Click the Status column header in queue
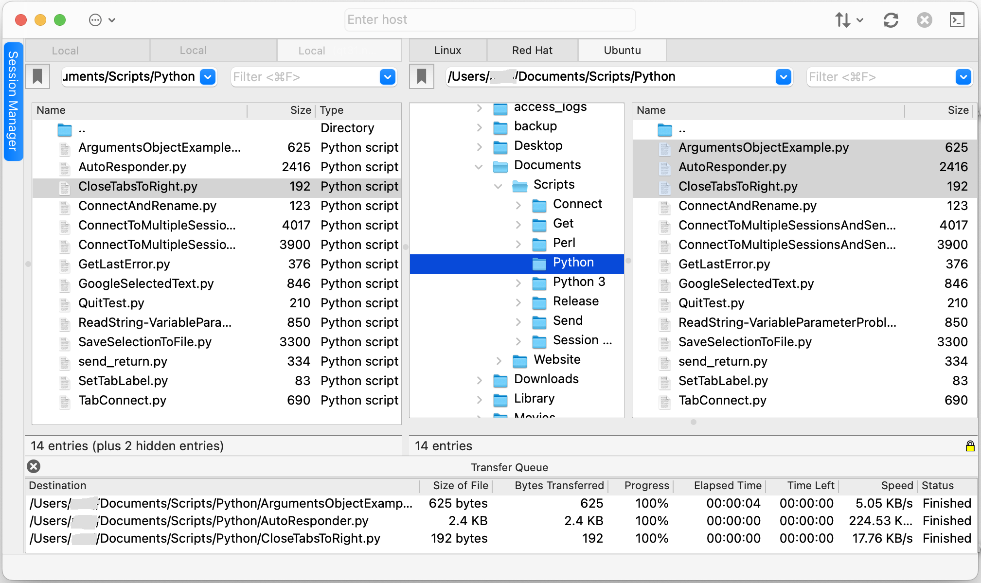Viewport: 981px width, 583px height. click(x=937, y=485)
